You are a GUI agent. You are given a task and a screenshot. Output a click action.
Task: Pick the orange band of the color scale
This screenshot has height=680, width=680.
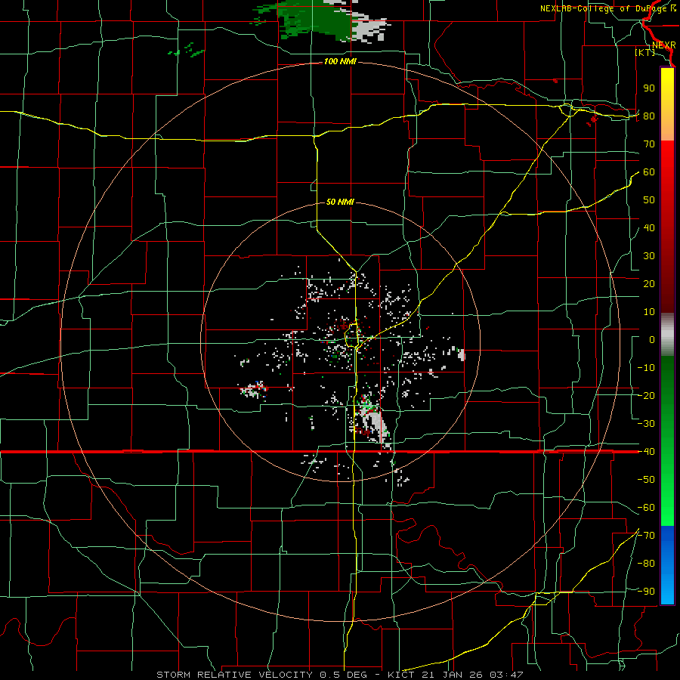point(667,130)
